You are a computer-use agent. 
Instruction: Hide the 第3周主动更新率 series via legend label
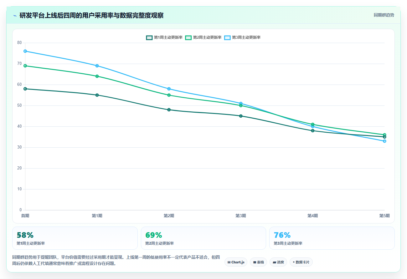click(246, 37)
